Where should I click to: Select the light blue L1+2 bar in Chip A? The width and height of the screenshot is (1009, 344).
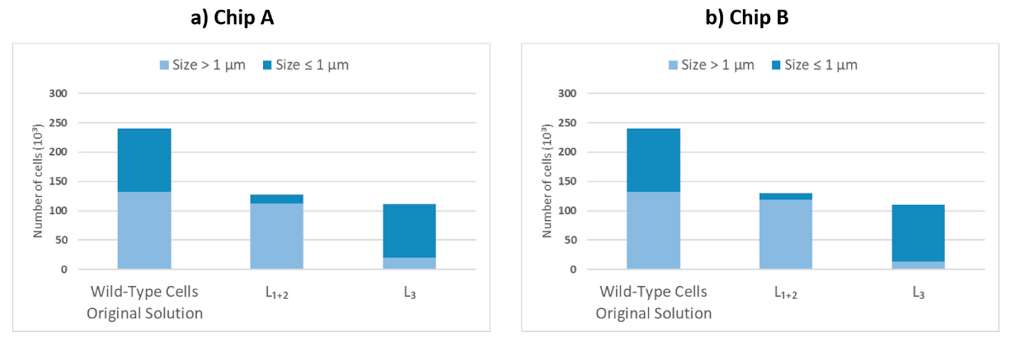coord(277,236)
